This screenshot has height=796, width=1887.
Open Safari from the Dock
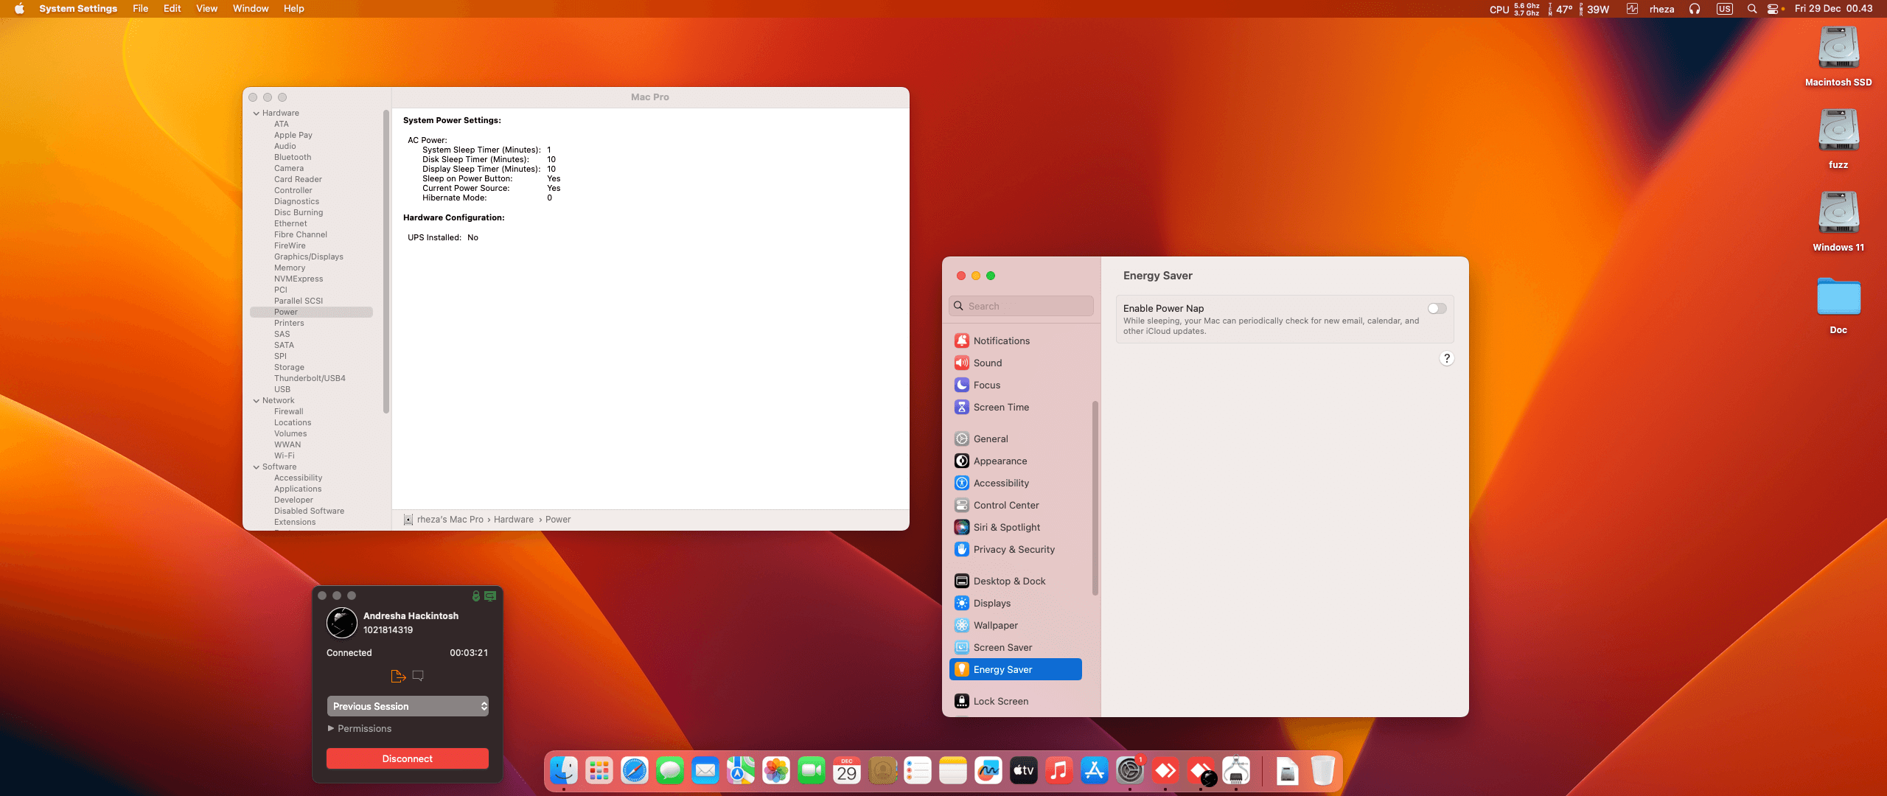(x=634, y=771)
